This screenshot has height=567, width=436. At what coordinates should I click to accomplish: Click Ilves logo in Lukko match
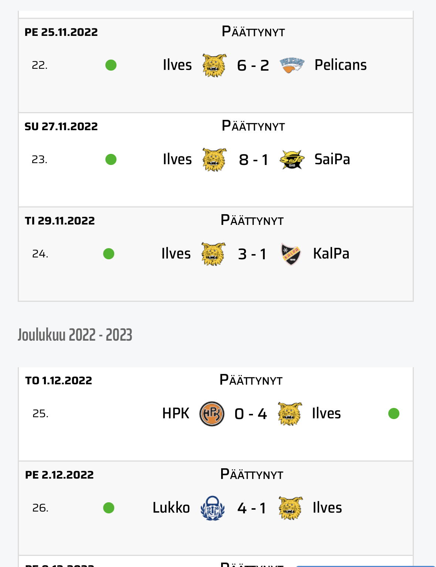(291, 508)
